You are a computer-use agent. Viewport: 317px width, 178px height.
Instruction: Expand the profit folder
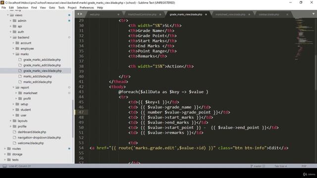pos(16,98)
